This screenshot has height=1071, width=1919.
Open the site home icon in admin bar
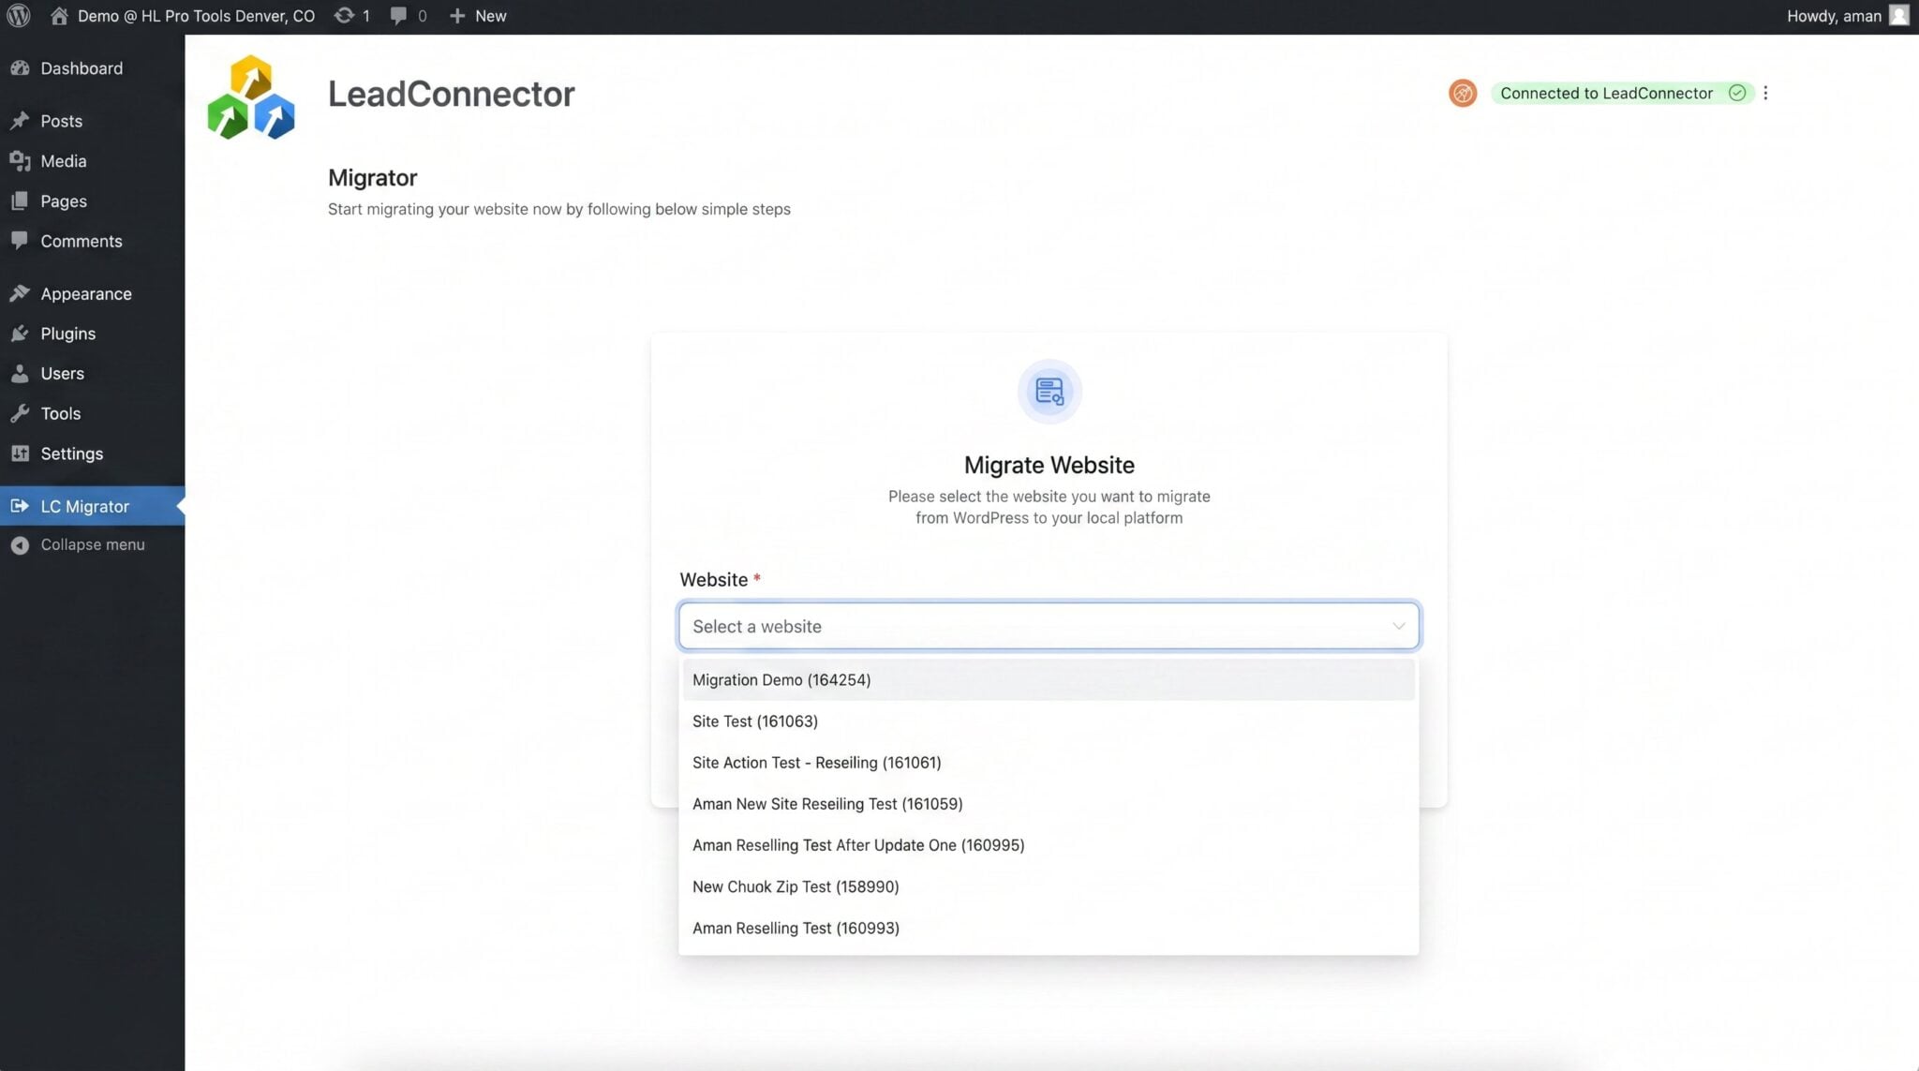(59, 16)
